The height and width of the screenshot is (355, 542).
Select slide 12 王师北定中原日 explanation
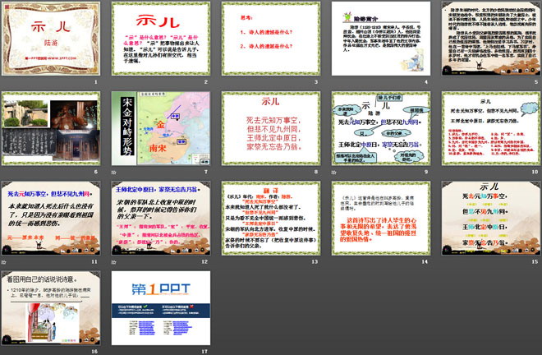click(161, 219)
